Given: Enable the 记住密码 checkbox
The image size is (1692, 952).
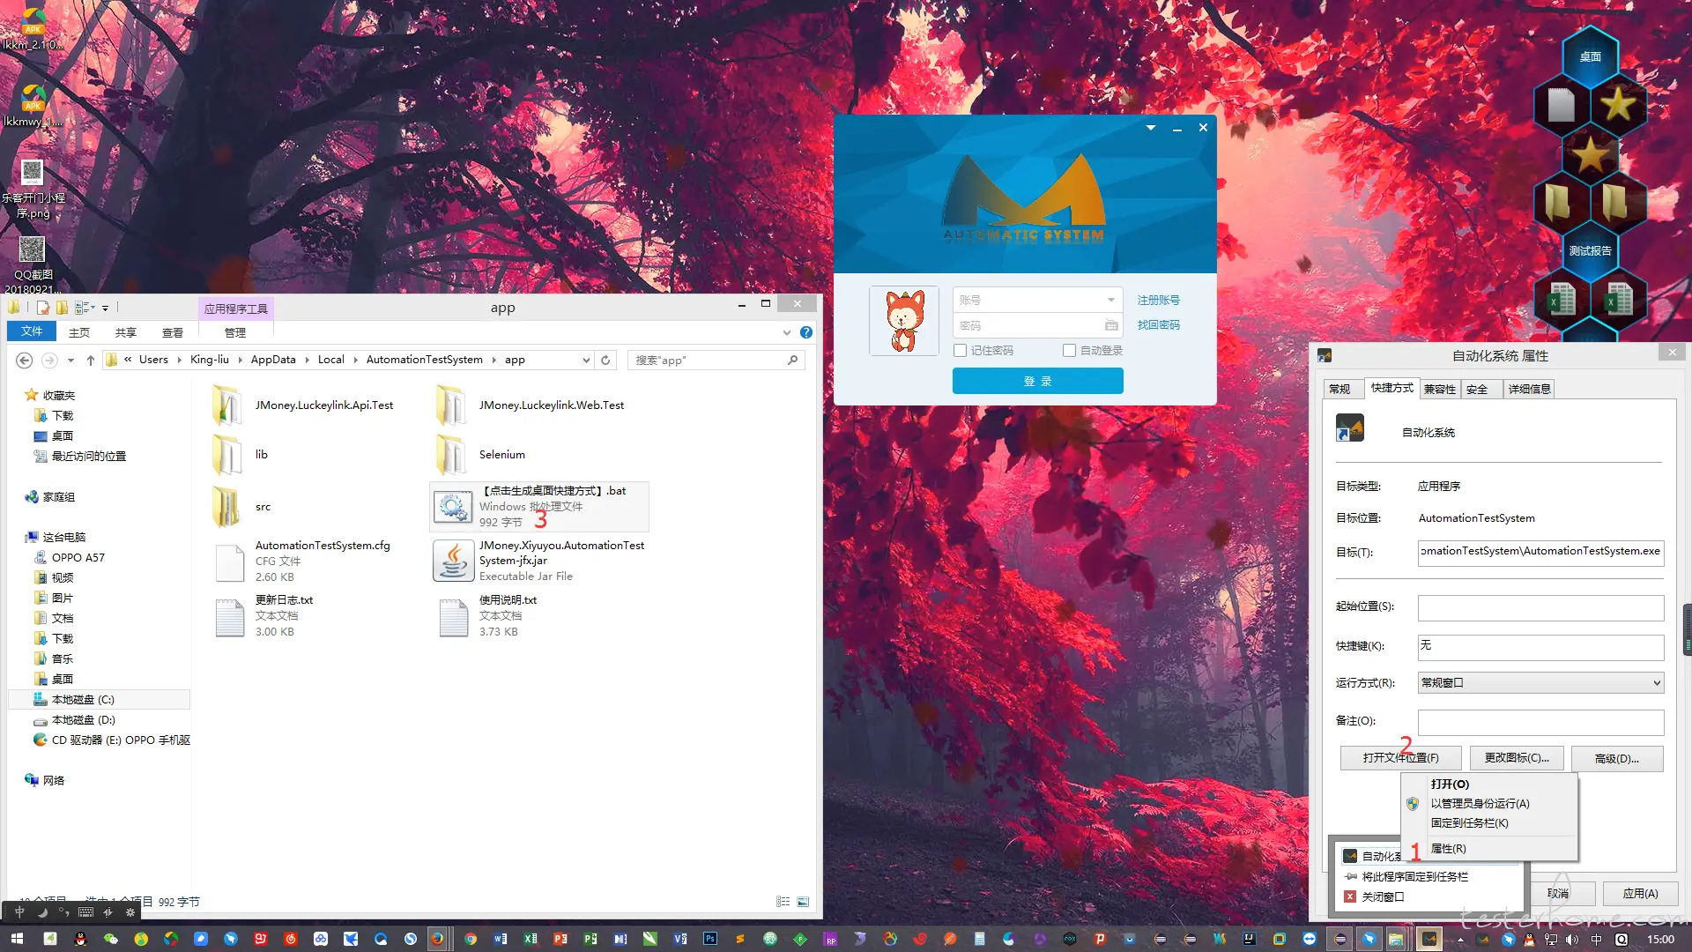Looking at the screenshot, I should pyautogui.click(x=961, y=350).
